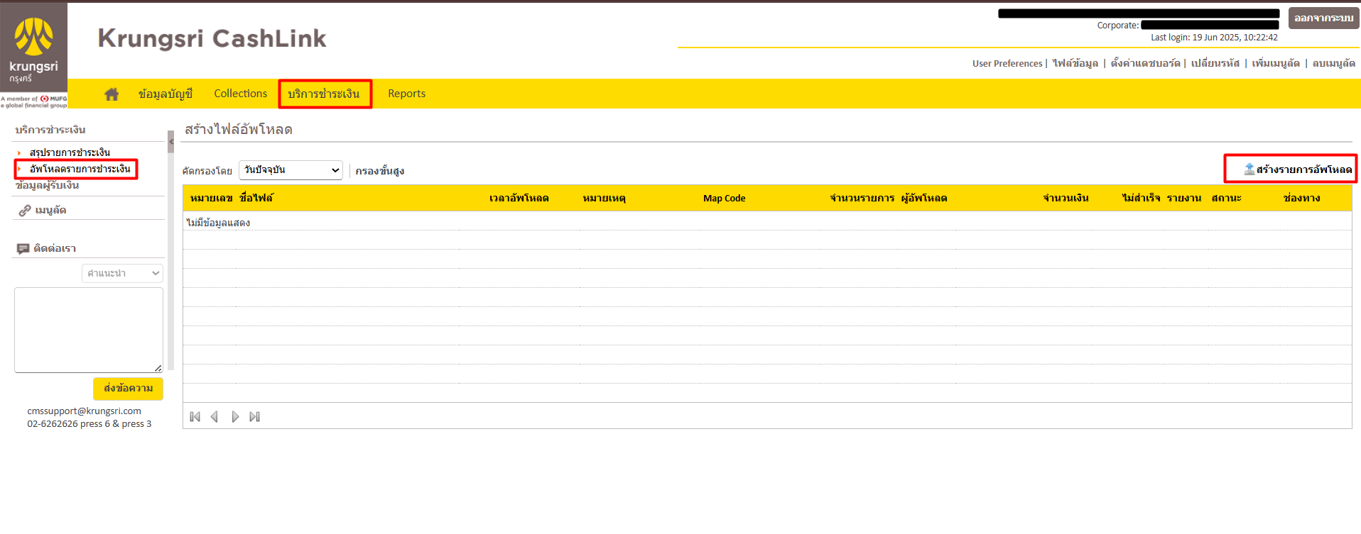Sort by สถานะ column header
Screen dimensions: 1361x534
pyautogui.click(x=1227, y=198)
